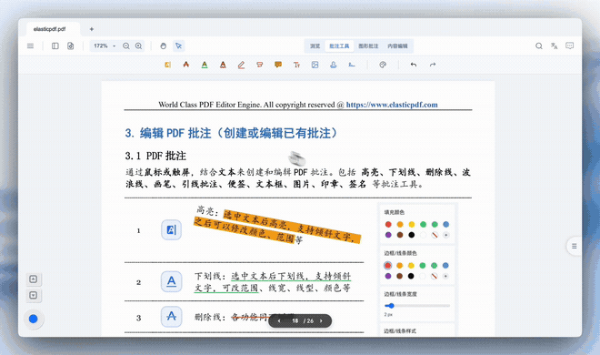Select the text box tool
This screenshot has height=355, width=600.
tap(296, 65)
